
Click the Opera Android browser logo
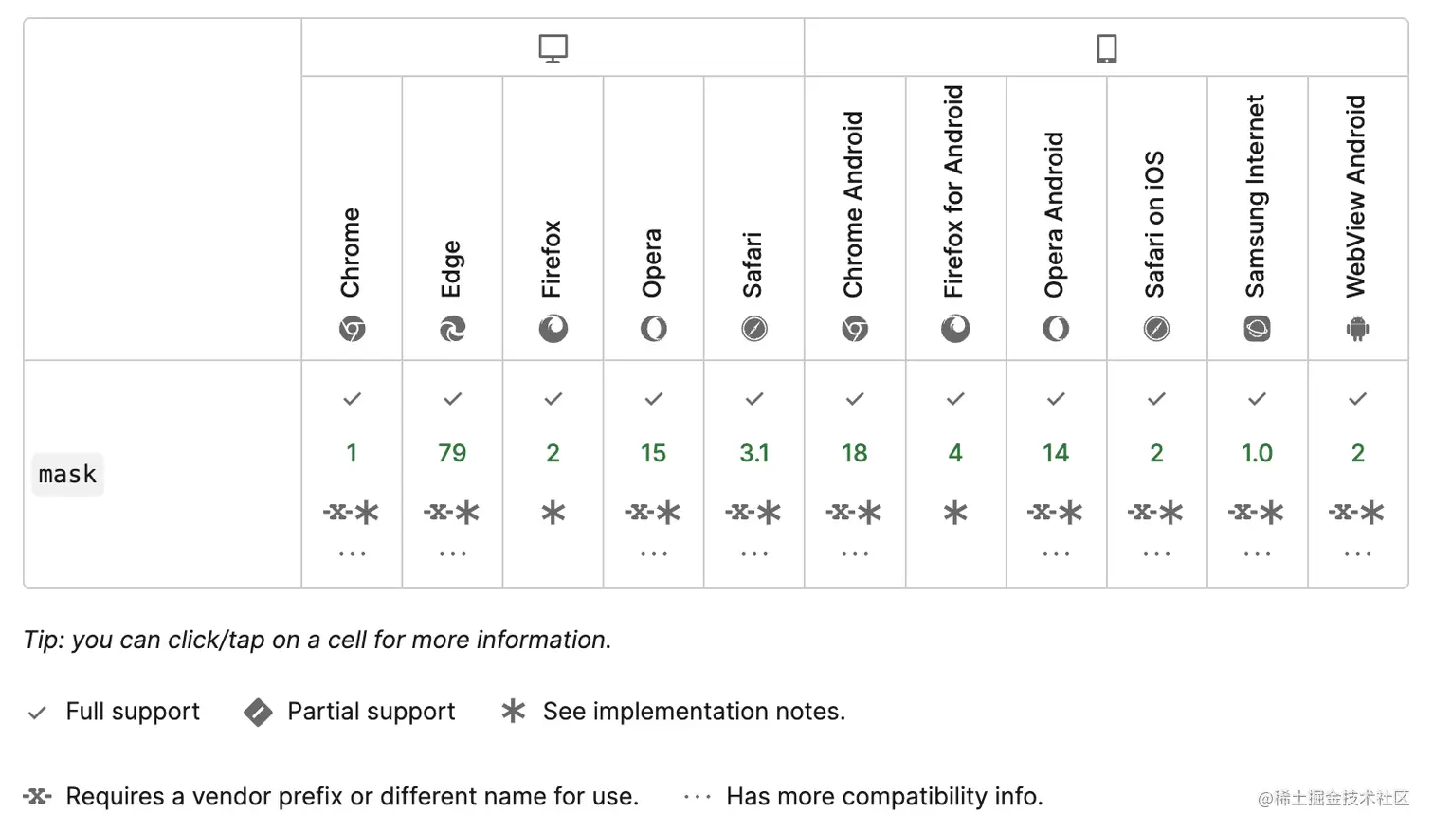(1056, 329)
